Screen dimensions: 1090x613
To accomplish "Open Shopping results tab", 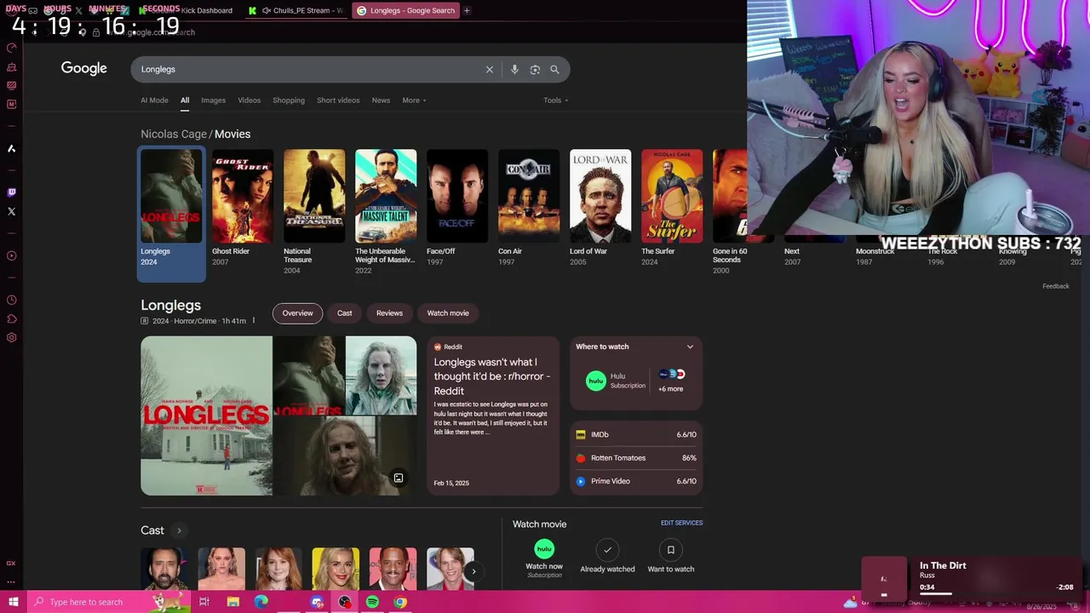I will (x=289, y=100).
